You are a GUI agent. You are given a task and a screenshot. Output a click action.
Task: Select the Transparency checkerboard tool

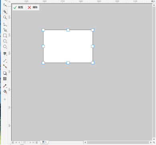point(5,79)
